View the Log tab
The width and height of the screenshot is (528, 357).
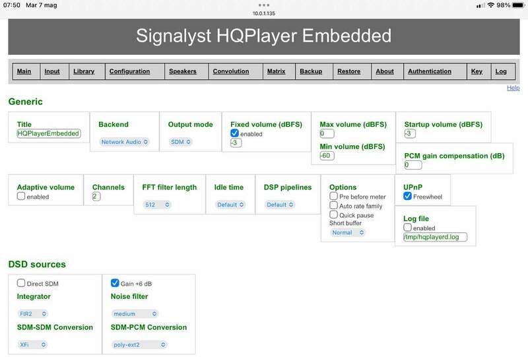click(501, 71)
